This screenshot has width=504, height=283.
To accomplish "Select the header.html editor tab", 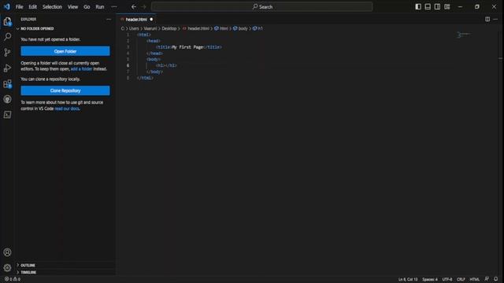I will click(x=136, y=19).
